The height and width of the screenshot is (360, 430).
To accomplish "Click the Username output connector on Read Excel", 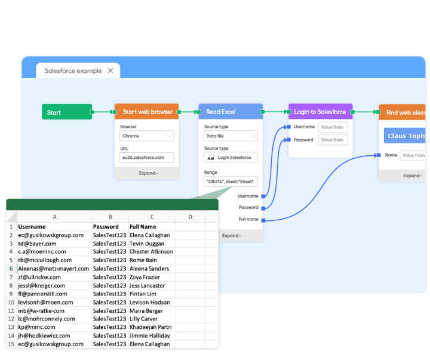I will [x=263, y=196].
